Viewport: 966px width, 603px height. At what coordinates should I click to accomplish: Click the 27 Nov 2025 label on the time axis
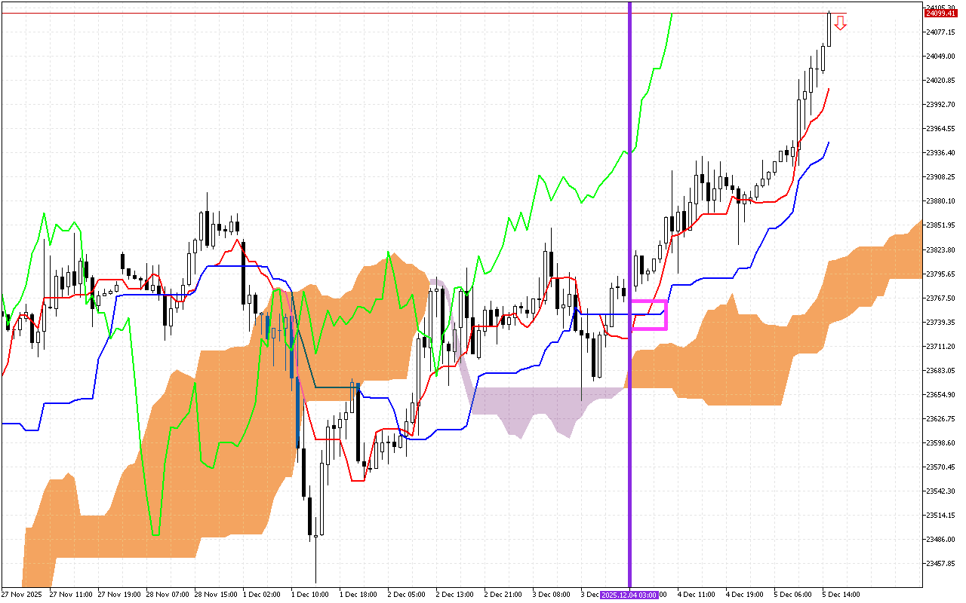pyautogui.click(x=20, y=595)
